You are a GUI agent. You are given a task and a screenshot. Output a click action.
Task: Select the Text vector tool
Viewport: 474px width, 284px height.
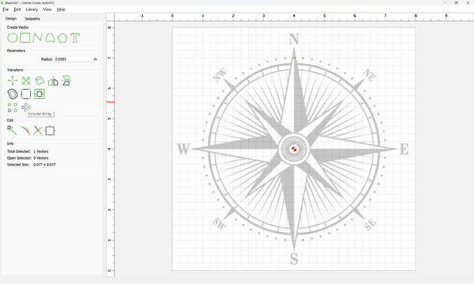pyautogui.click(x=75, y=38)
